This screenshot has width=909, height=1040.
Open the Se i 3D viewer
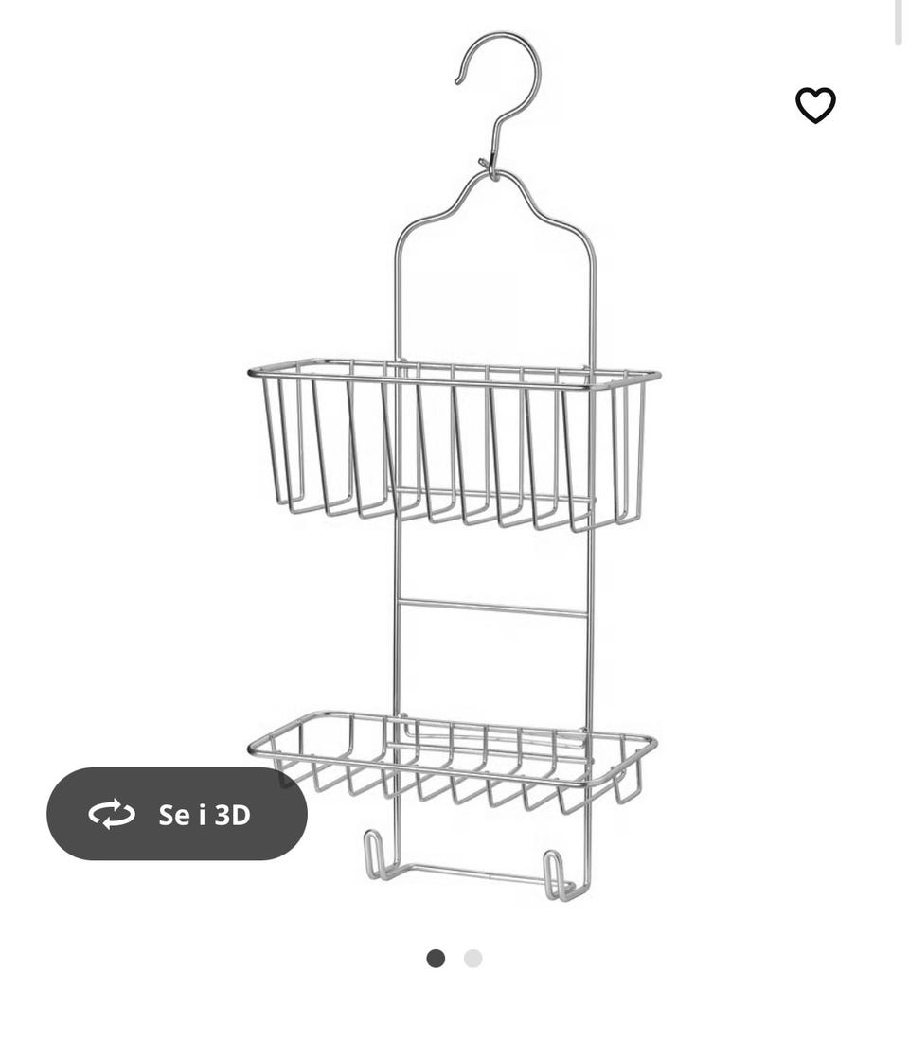(x=177, y=814)
